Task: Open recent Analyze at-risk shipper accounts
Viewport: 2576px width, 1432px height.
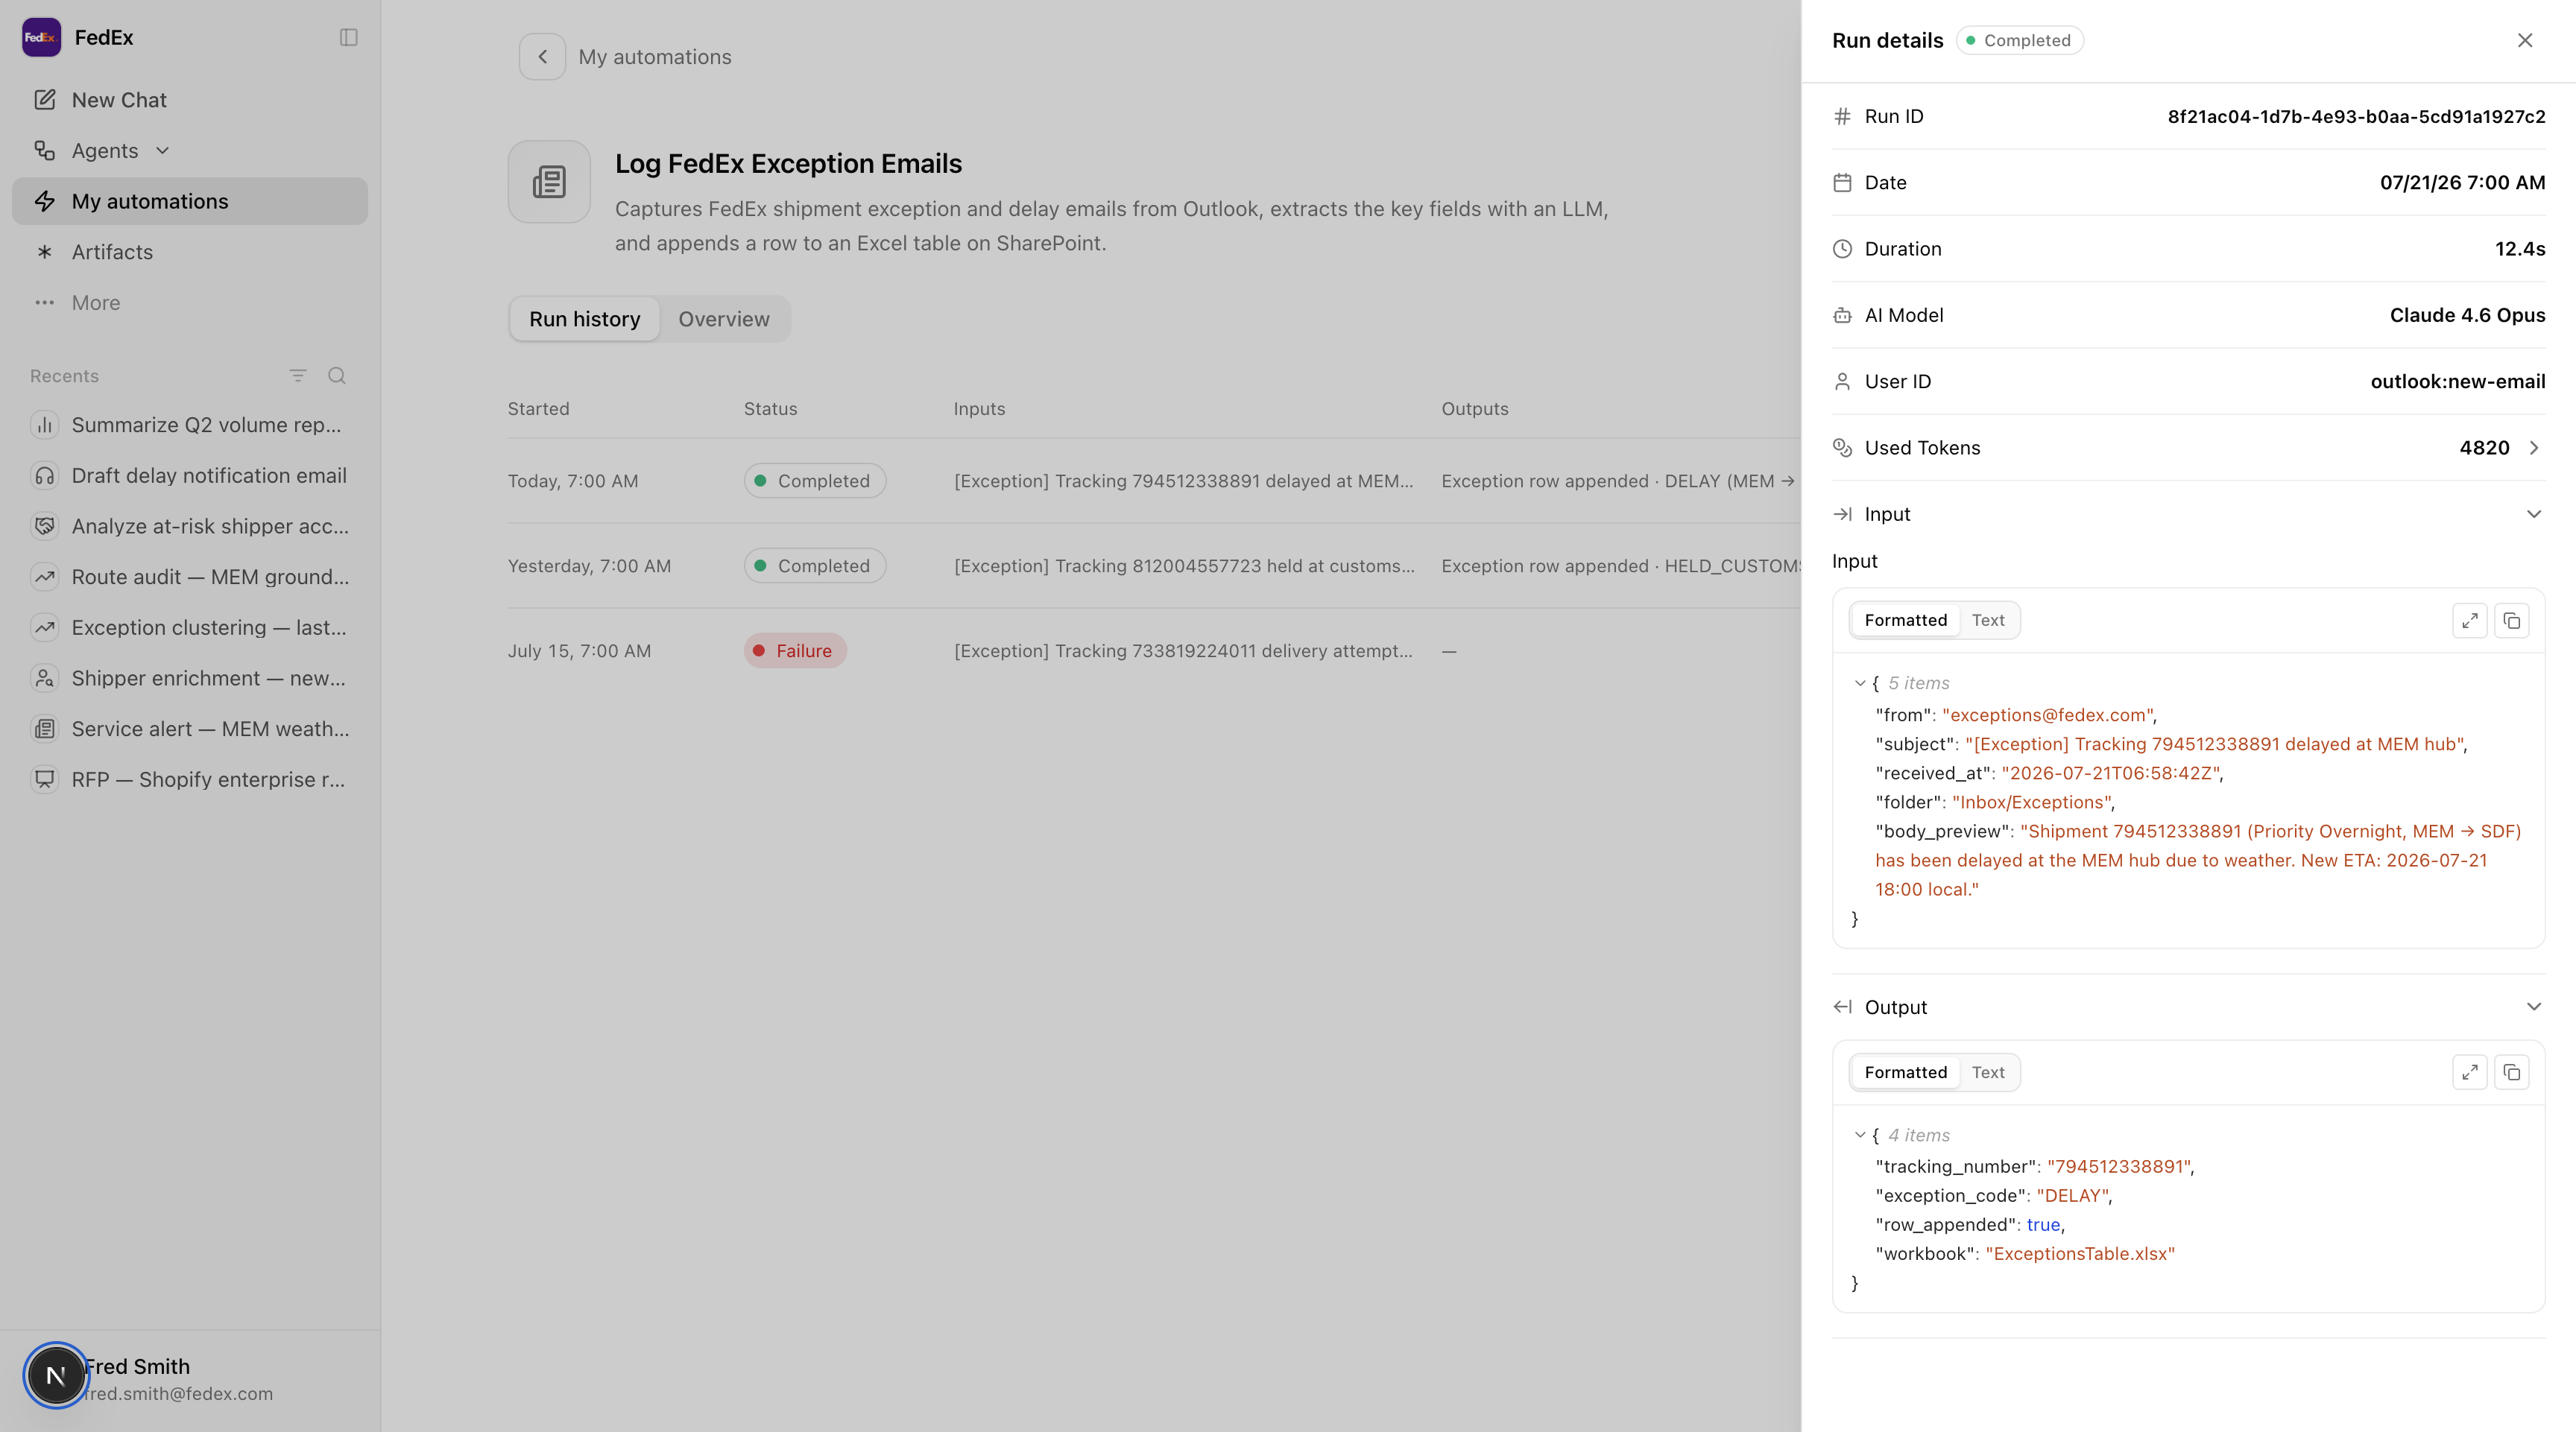Action: tap(189, 527)
